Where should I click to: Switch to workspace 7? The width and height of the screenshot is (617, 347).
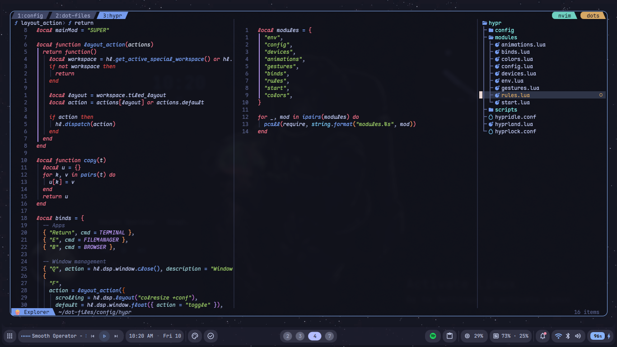coord(330,336)
